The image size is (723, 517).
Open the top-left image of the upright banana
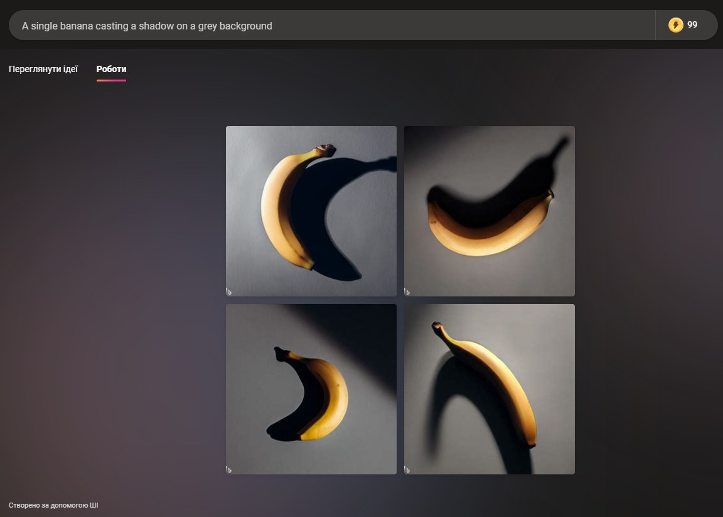311,211
